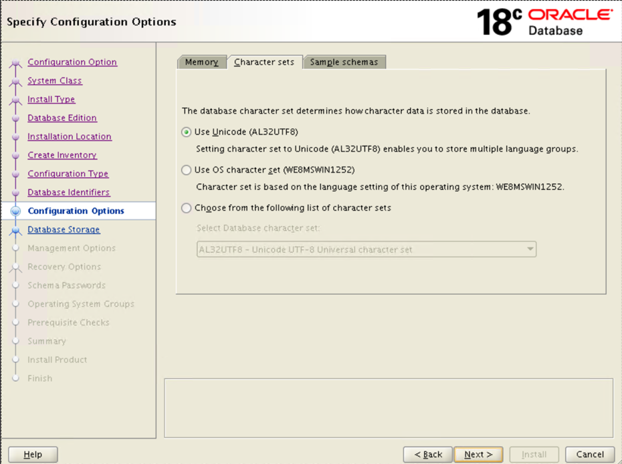Click the System Class step icon

point(16,82)
